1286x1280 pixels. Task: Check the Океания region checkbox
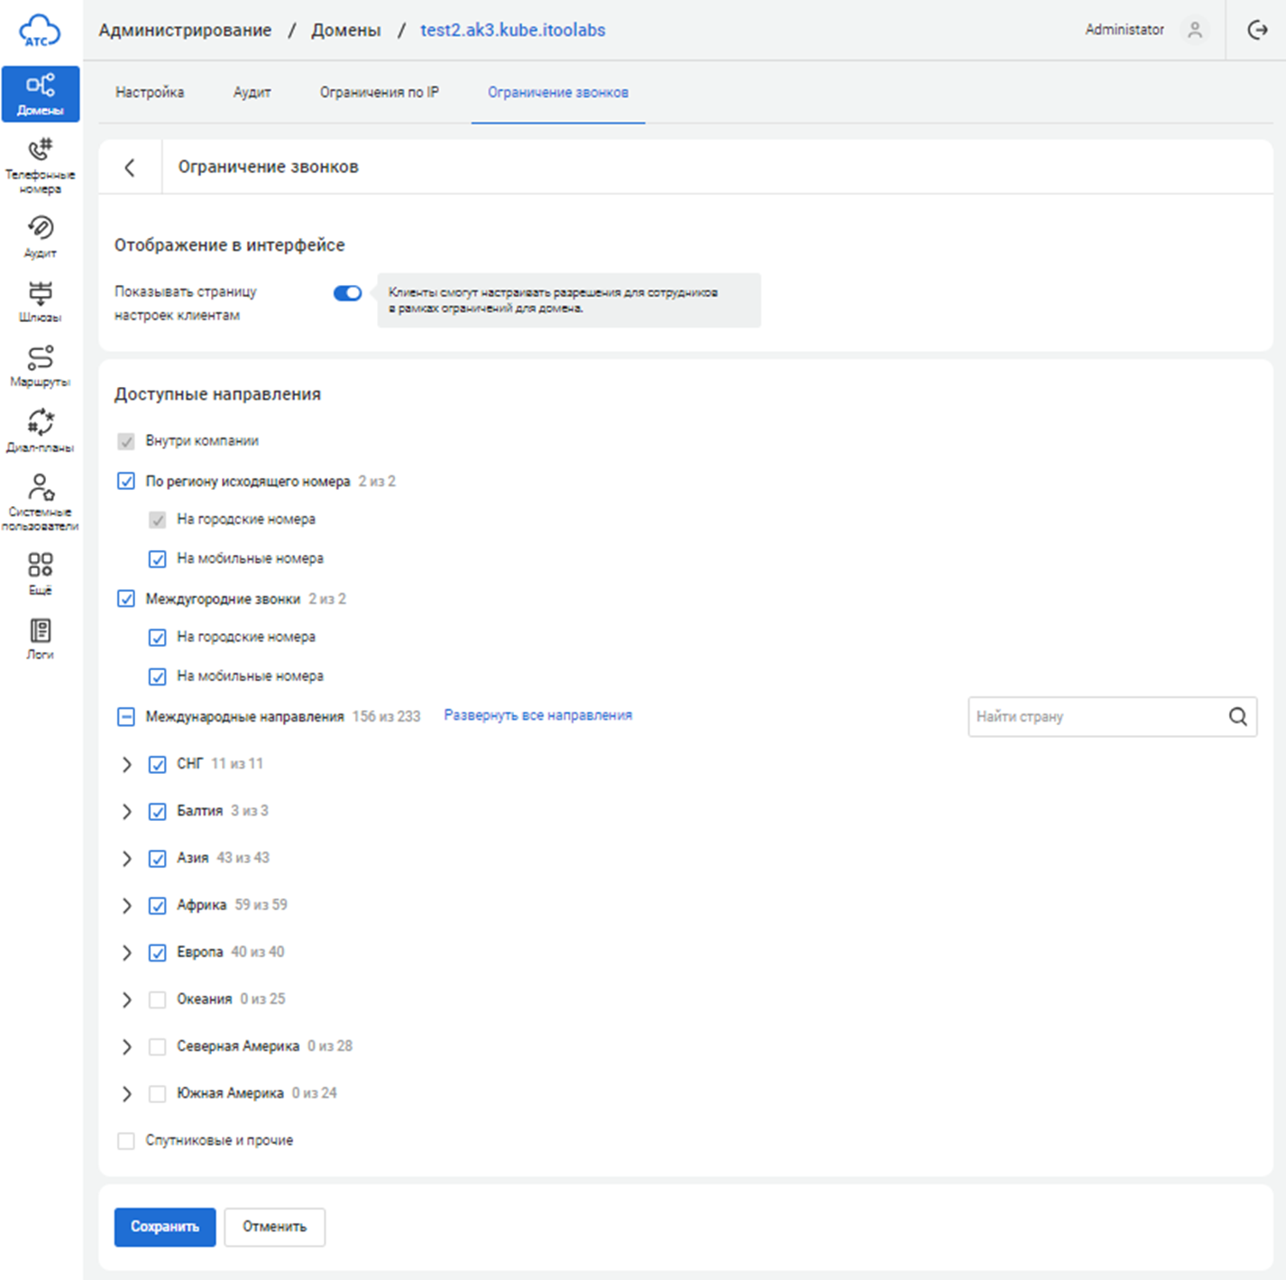(x=158, y=999)
